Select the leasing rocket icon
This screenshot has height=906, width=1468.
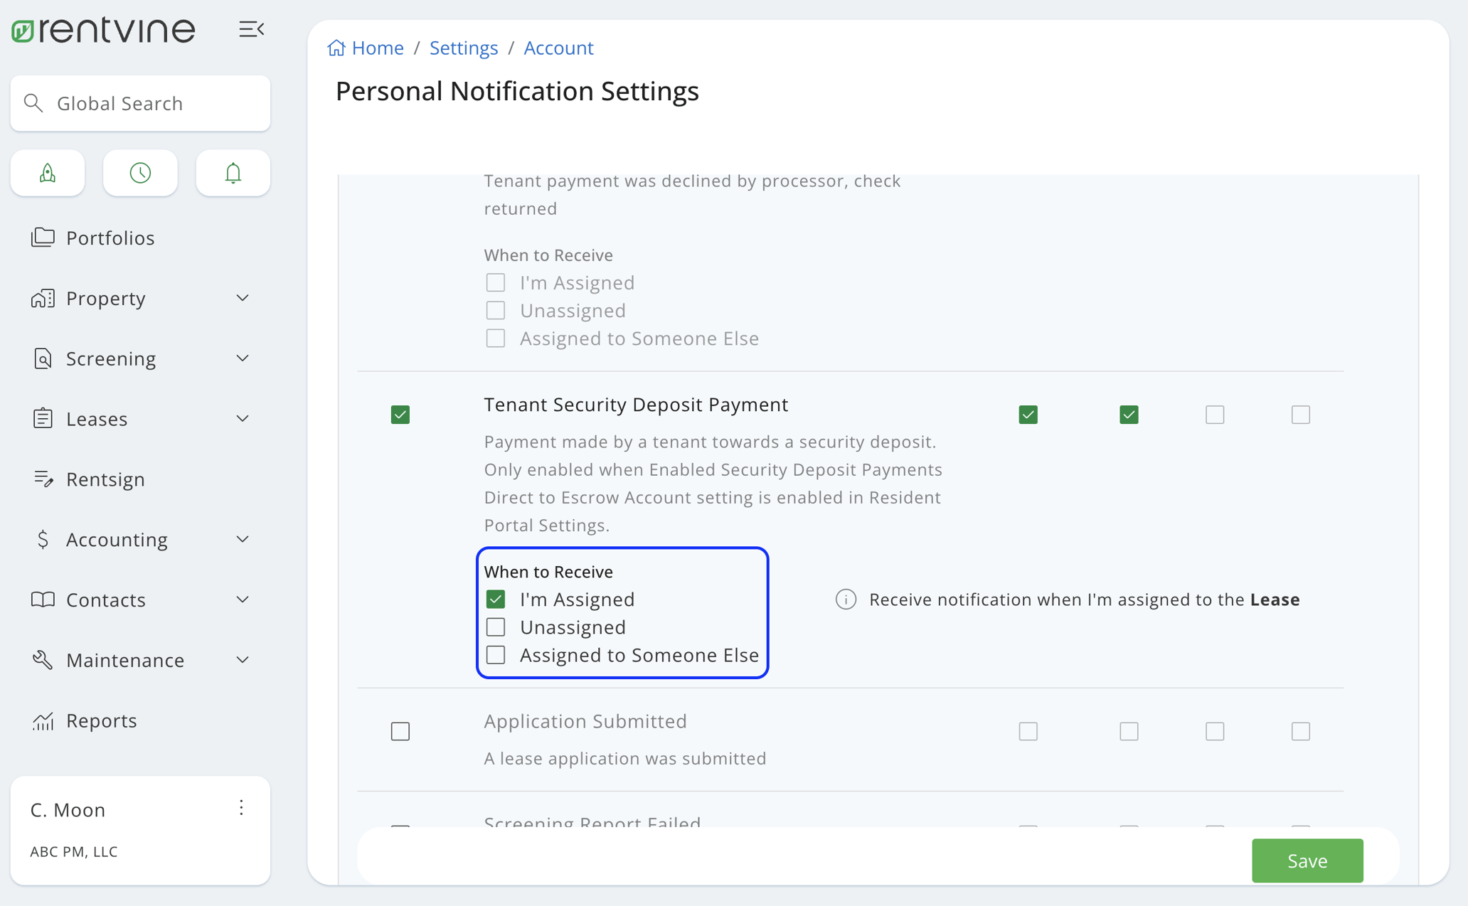click(x=47, y=173)
